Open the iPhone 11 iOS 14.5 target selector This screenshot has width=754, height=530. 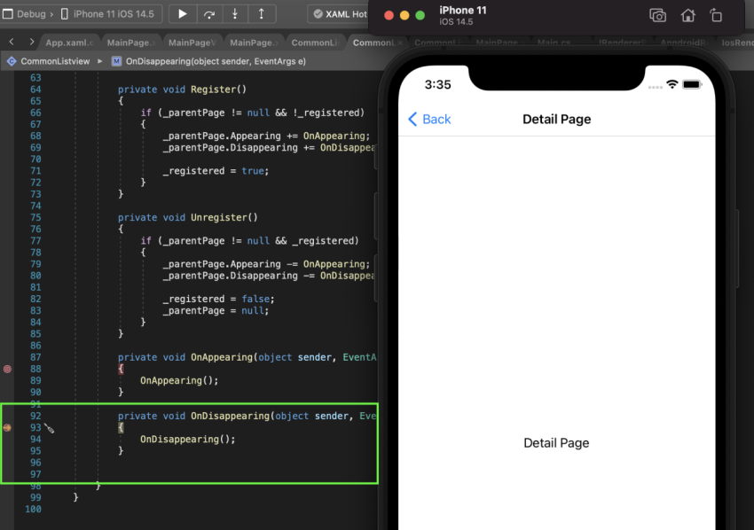[113, 14]
